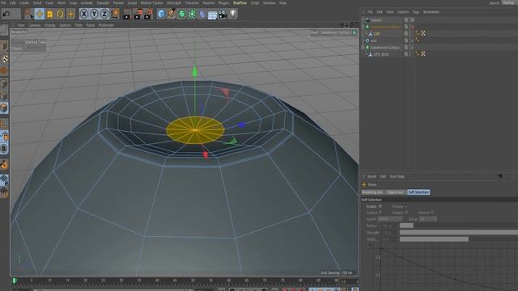Click Render View clapperboard icon

pos(127,15)
